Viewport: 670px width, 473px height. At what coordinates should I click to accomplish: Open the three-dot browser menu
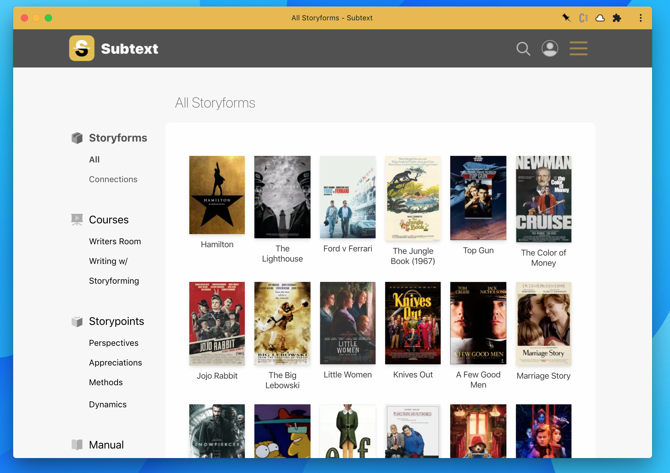(x=640, y=18)
